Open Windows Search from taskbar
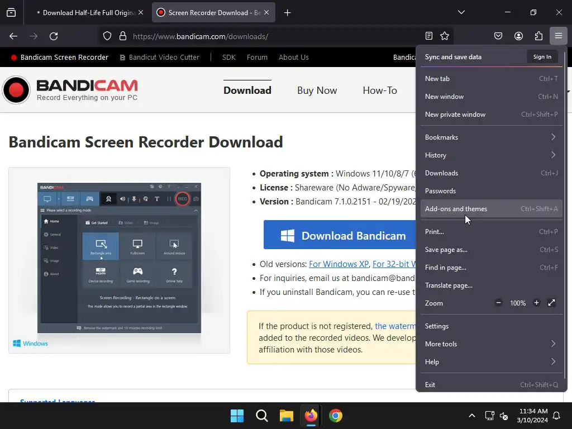The height and width of the screenshot is (429, 572). (262, 416)
